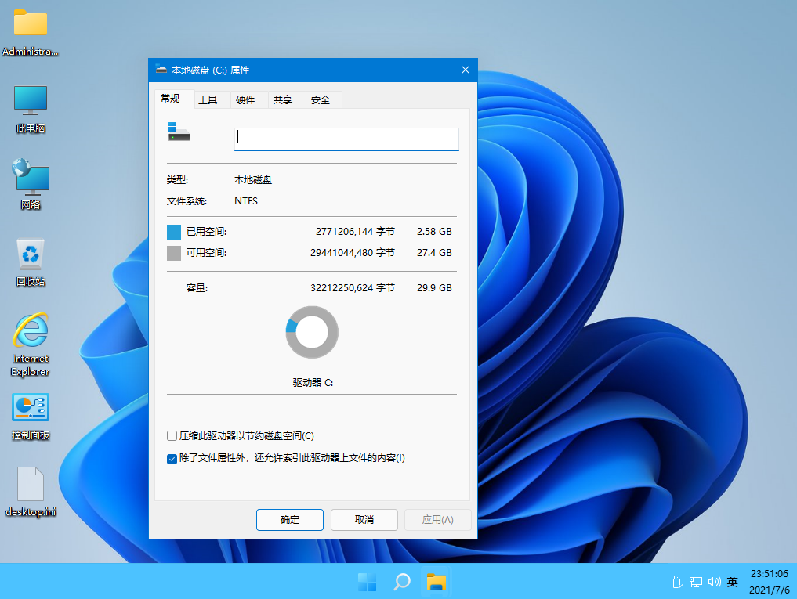Screen dimensions: 797x599
Task: Select the desktop.ini file icon
Action: [x=30, y=483]
